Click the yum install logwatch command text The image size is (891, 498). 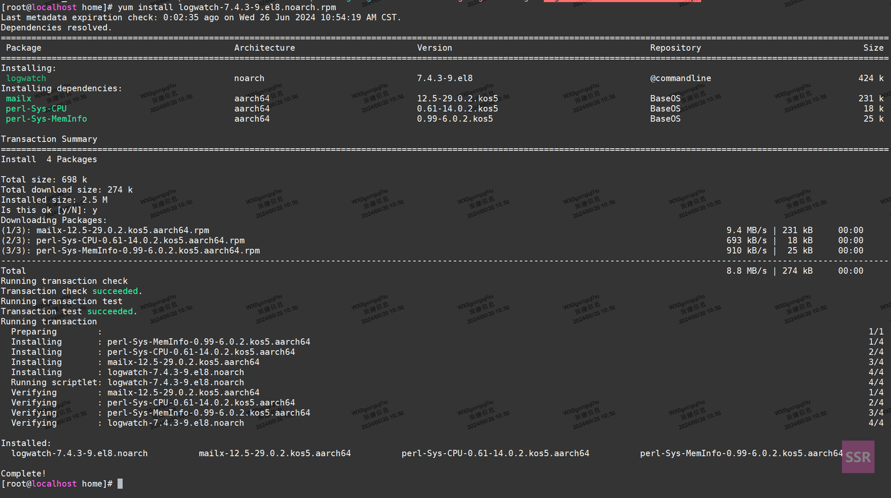[x=226, y=7]
